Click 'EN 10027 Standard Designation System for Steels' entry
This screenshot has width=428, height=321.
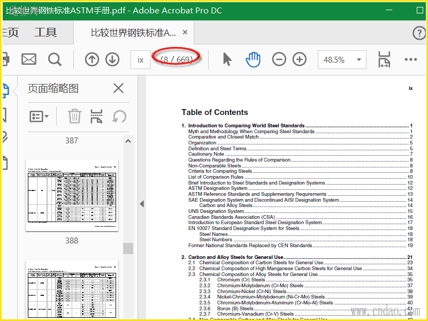click(300, 228)
